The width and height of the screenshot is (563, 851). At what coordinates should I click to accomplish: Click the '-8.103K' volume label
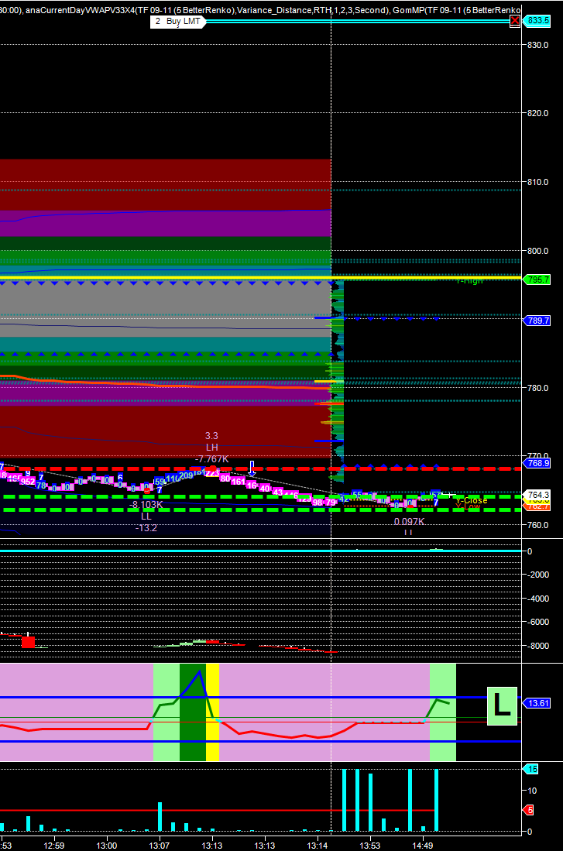[146, 505]
